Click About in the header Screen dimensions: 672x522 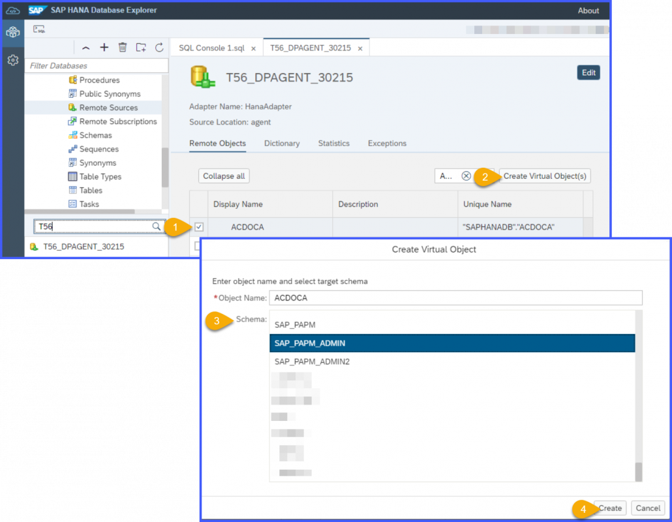point(588,10)
